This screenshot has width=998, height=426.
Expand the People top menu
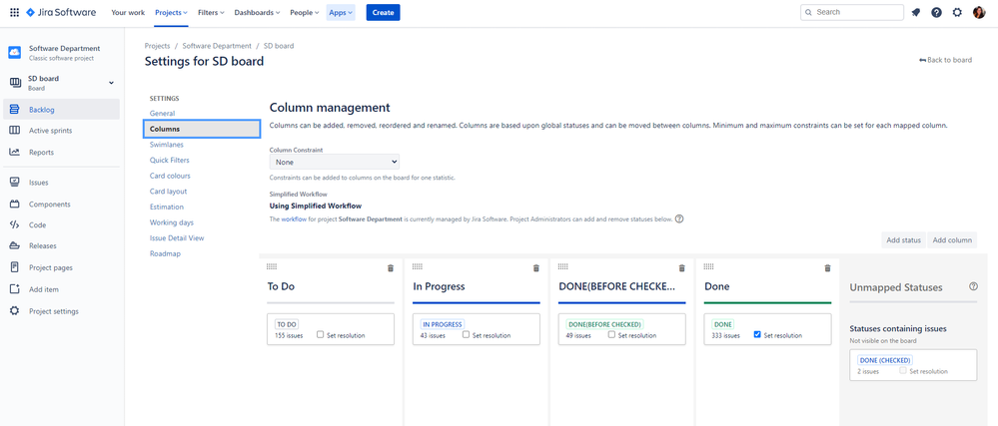305,12
